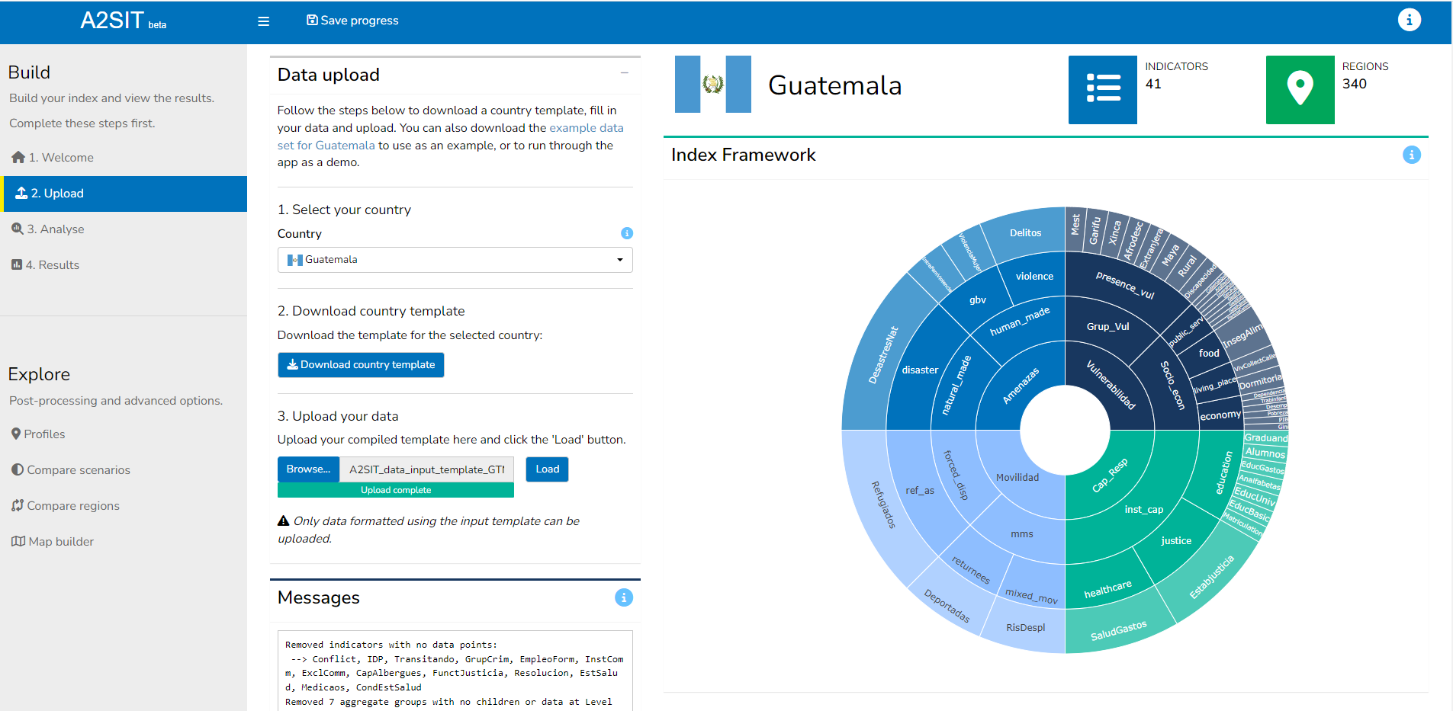Toggle the hamburger sidebar menu icon
The image size is (1453, 711).
tap(263, 21)
